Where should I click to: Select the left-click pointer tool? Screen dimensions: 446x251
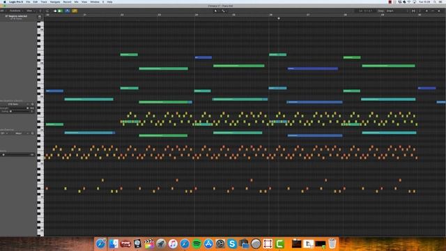215,11
